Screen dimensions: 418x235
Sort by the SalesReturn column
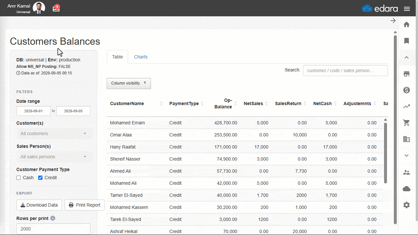click(x=291, y=103)
